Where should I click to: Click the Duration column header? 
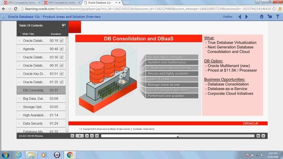pos(56,34)
